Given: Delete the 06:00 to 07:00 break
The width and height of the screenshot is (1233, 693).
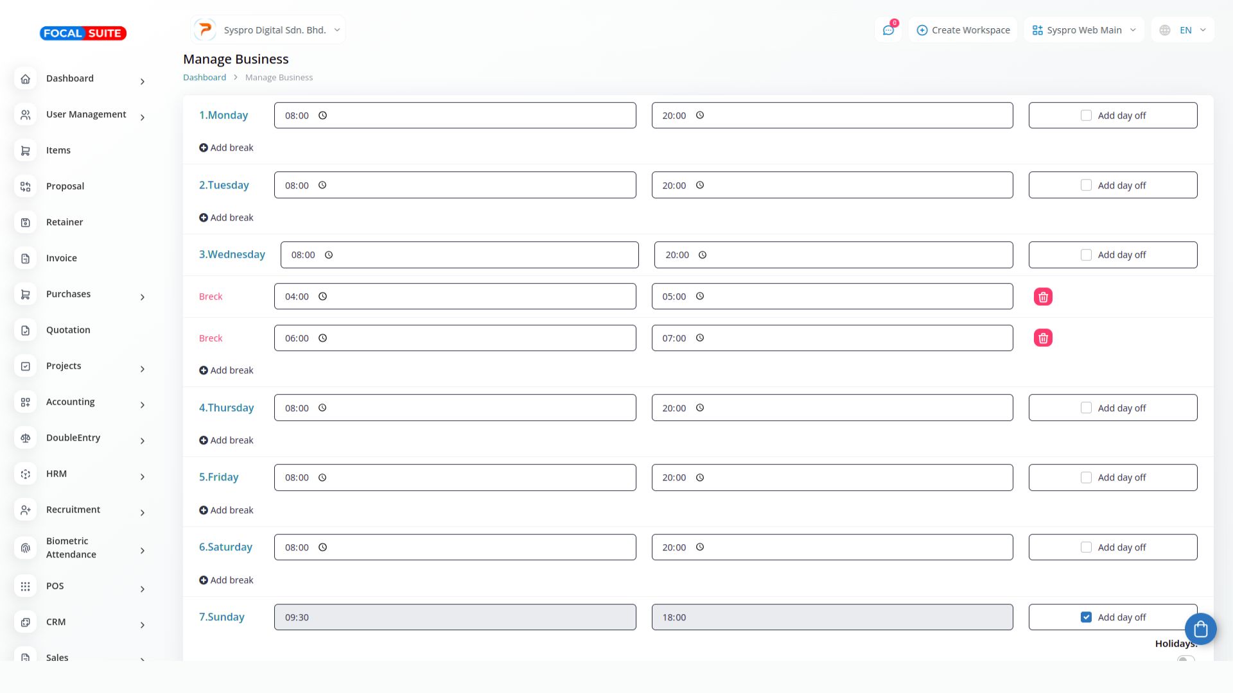Looking at the screenshot, I should point(1043,338).
